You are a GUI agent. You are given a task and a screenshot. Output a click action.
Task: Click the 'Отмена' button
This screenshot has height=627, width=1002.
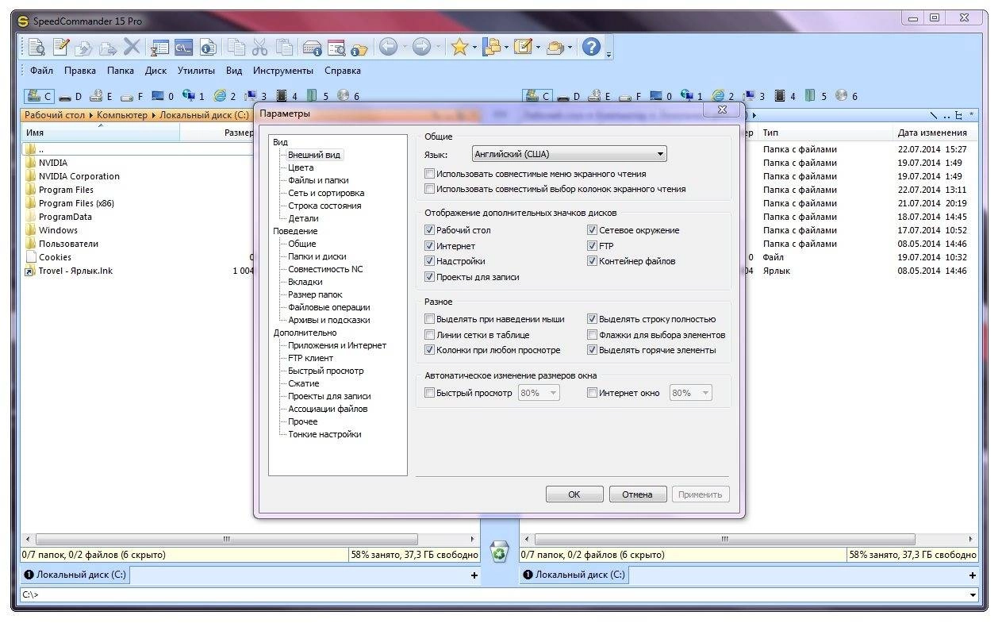click(x=637, y=494)
